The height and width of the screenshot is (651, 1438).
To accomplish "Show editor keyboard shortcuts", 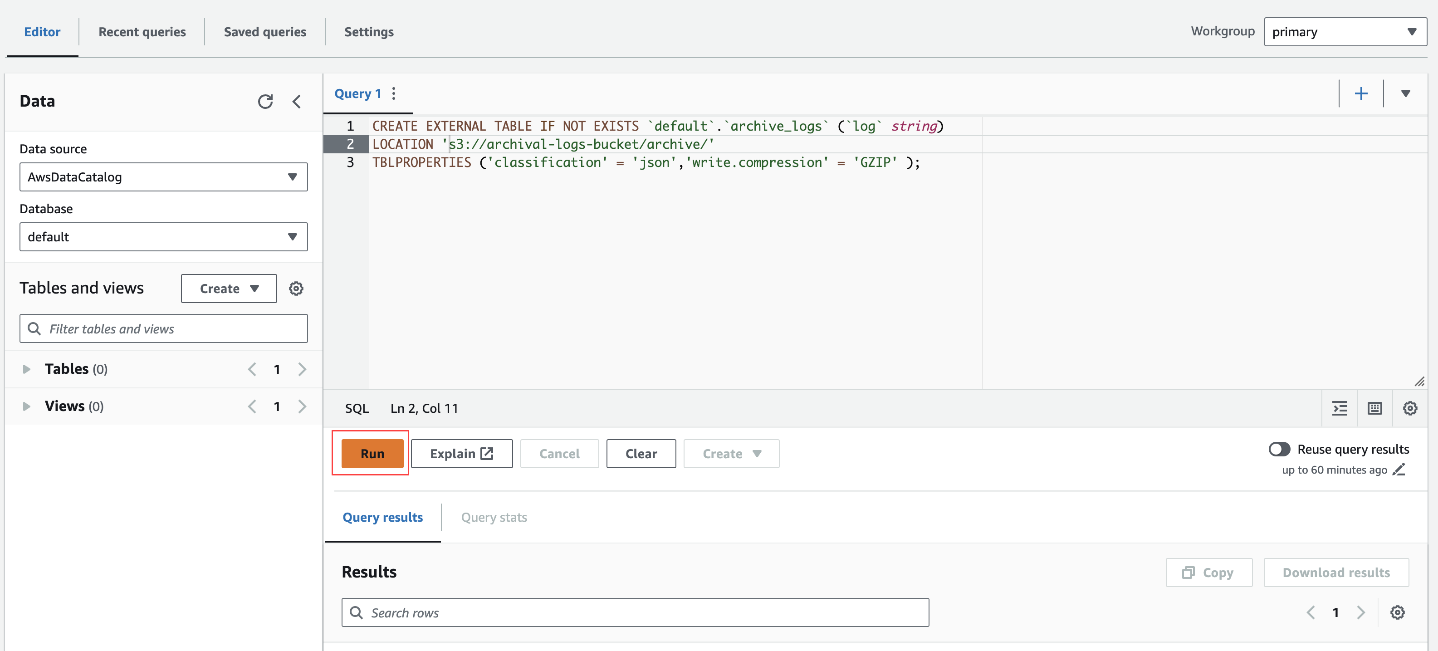I will click(1375, 408).
